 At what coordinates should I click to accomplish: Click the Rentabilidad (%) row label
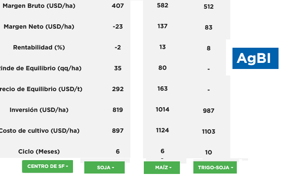click(39, 47)
